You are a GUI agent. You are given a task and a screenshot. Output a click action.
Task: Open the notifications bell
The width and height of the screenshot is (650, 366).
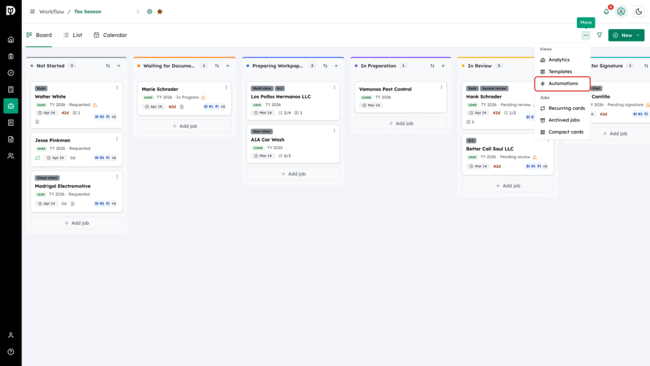[606, 11]
